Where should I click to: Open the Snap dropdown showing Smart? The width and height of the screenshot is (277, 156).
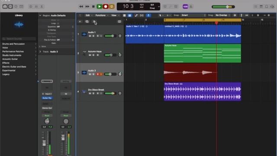click(x=193, y=15)
